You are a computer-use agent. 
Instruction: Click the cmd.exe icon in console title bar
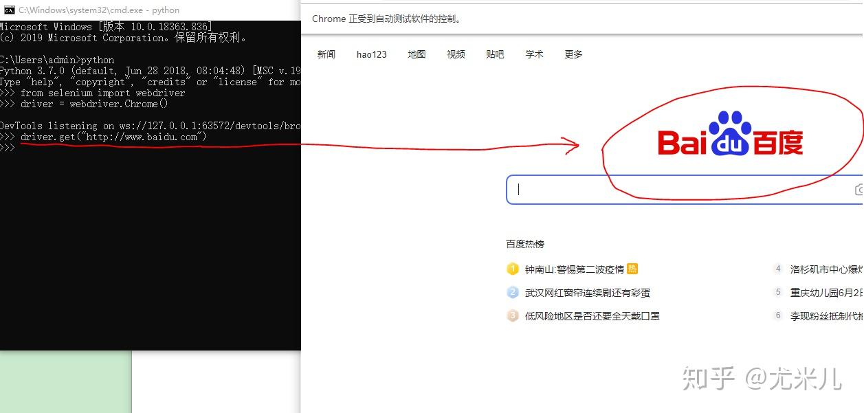(8, 10)
